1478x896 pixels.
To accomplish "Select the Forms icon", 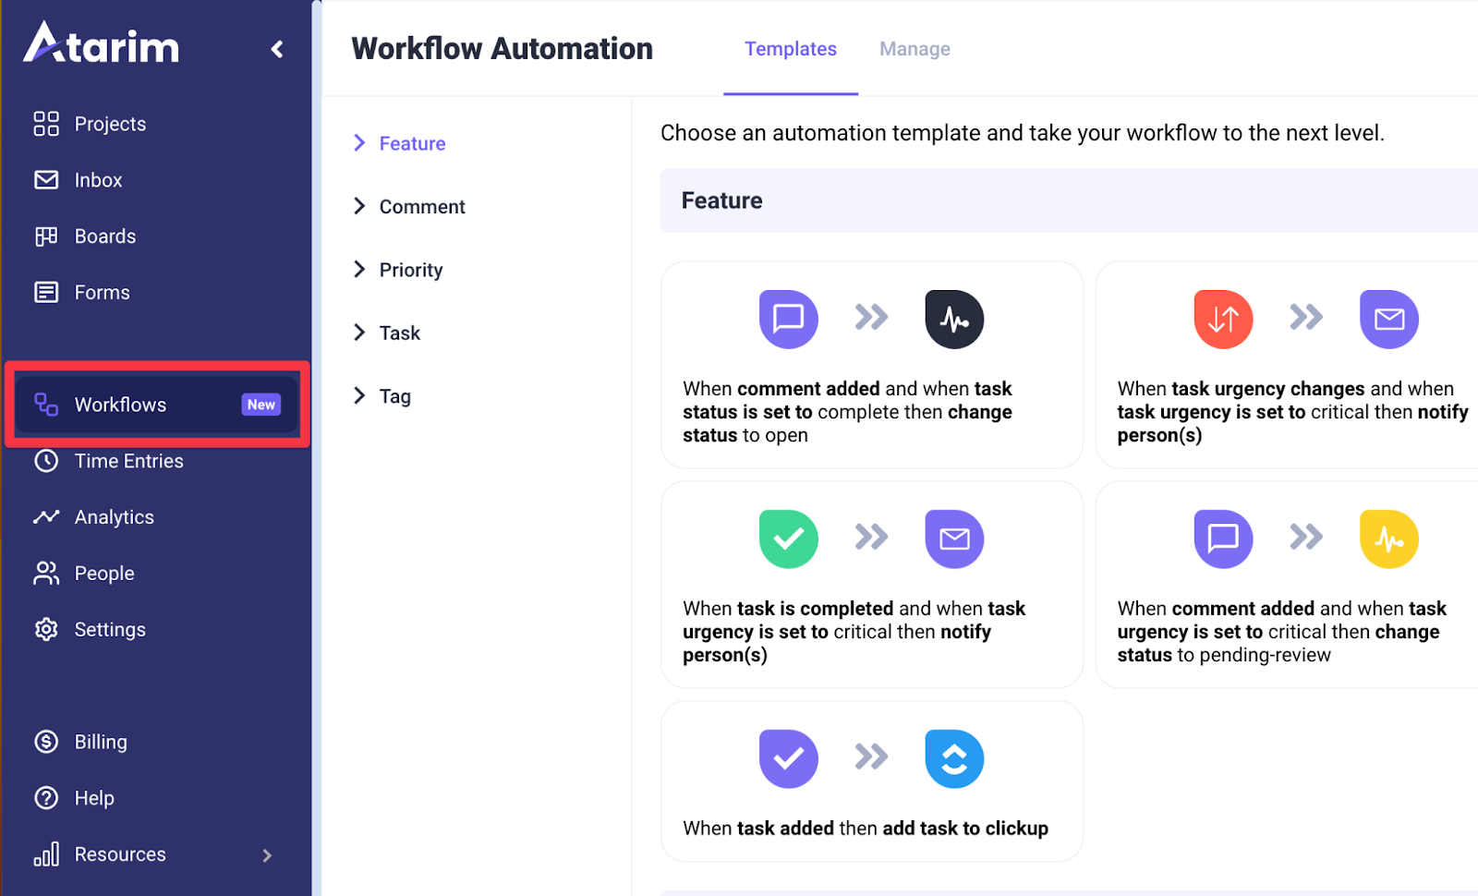I will (46, 292).
